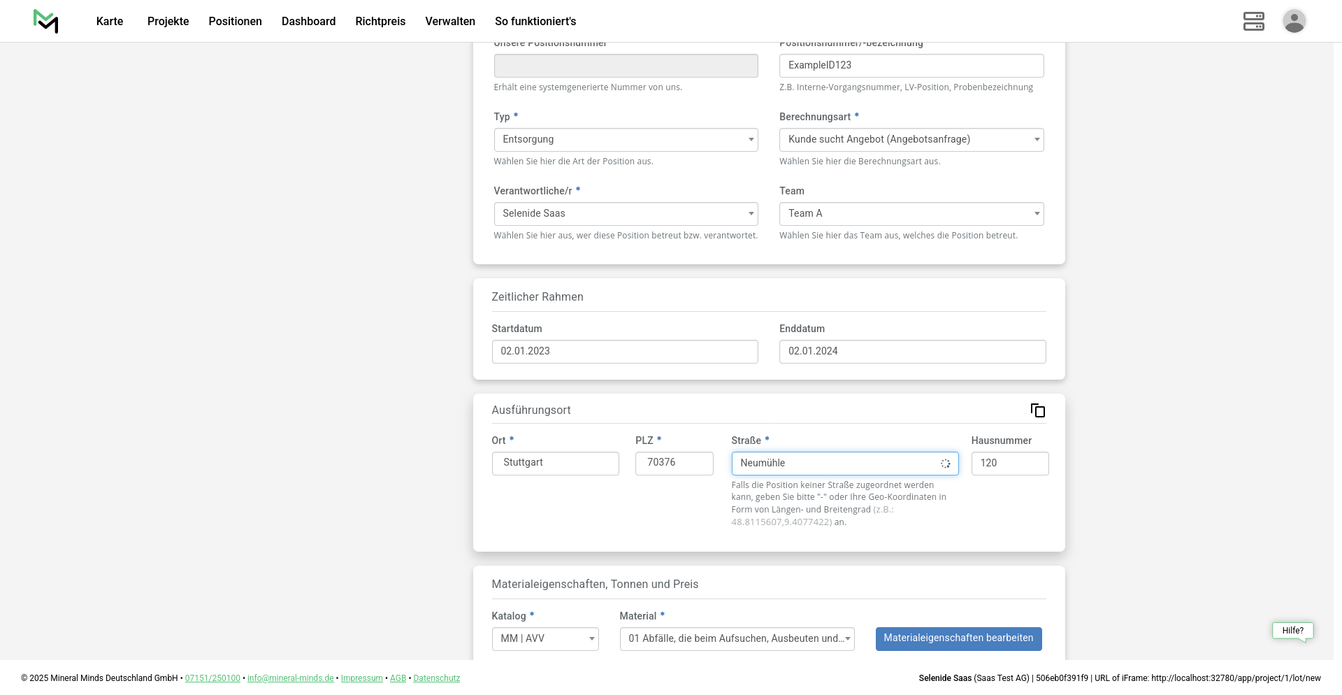Click the Startdatum date field
The width and height of the screenshot is (1342, 695).
[624, 352]
